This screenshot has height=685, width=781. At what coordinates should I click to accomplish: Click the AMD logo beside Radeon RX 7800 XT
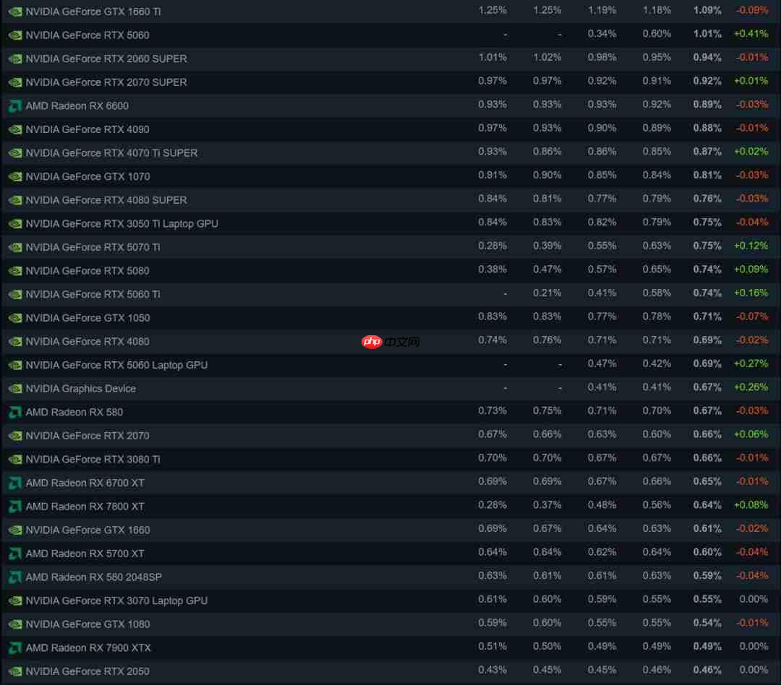(15, 507)
